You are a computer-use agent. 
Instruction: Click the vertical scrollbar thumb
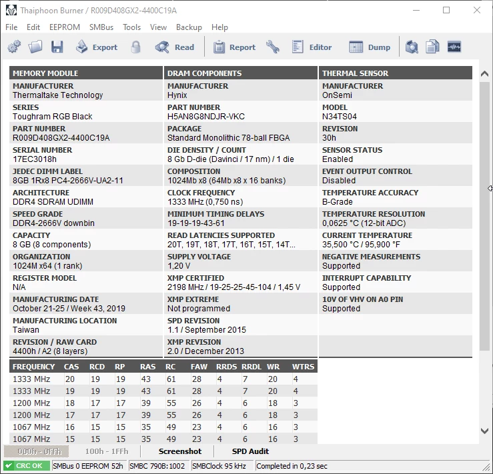484,216
